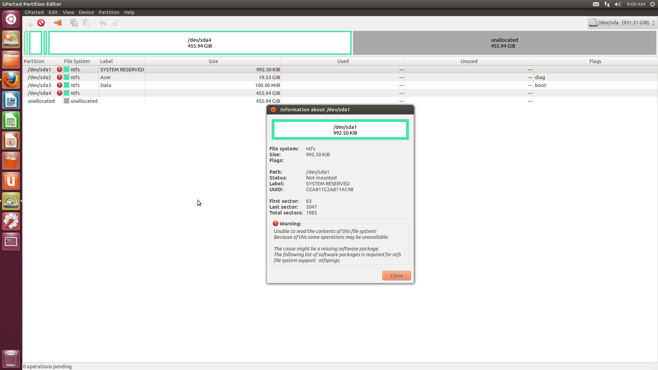This screenshot has height=370, width=658.
Task: Open Ubuntu Software Center launcher icon
Action: (x=11, y=161)
